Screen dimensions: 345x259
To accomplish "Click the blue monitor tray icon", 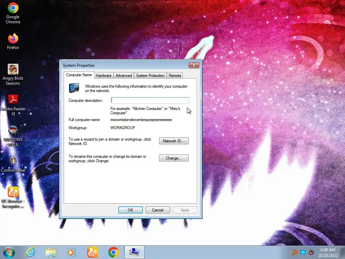I will pyautogui.click(x=303, y=252).
